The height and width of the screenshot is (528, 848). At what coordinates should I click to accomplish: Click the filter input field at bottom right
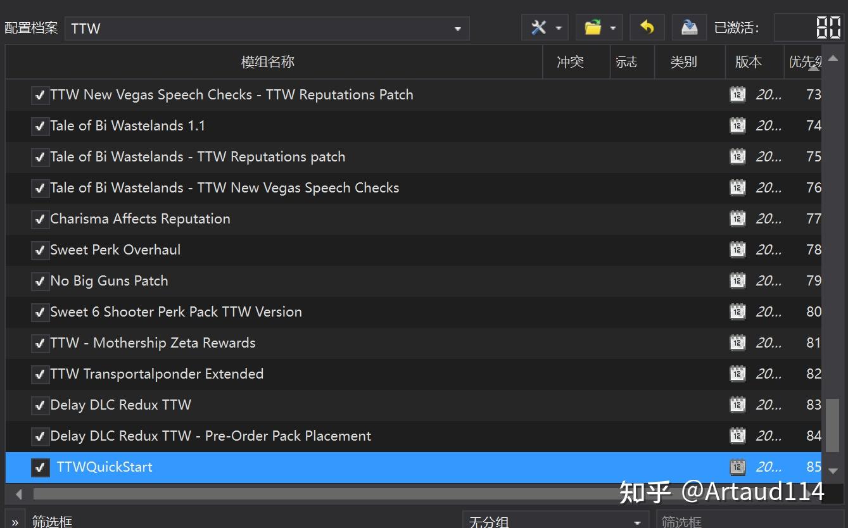(x=728, y=520)
